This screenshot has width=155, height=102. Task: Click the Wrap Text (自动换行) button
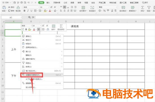coord(92,9)
